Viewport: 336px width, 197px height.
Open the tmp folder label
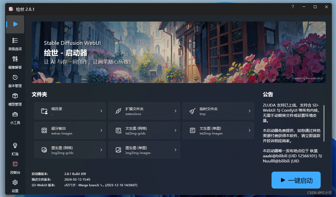(203, 114)
